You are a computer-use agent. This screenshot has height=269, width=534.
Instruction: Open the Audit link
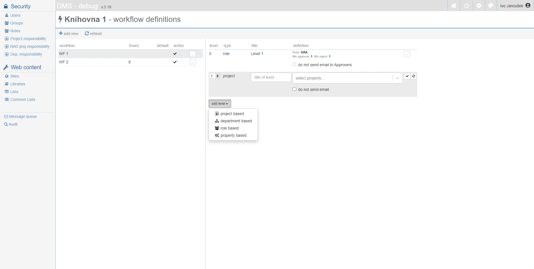[13, 124]
